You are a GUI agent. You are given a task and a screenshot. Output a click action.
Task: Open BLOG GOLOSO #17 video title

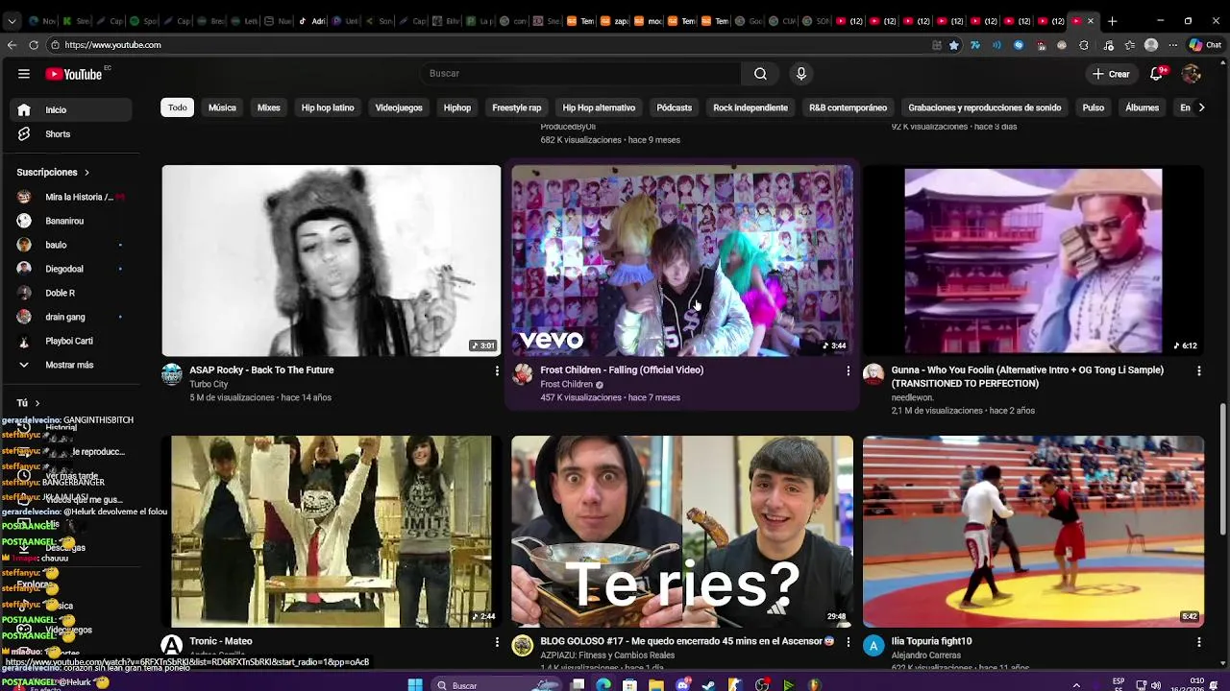(x=687, y=641)
